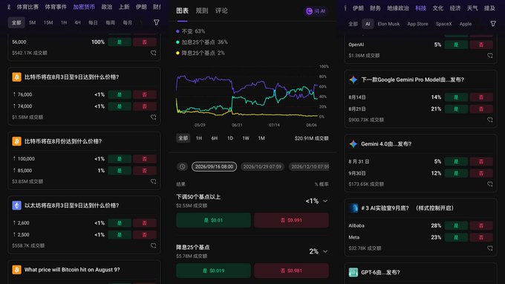The height and width of the screenshot is (284, 505).
Task: Open the 政治 category tab
Action: (x=107, y=7)
